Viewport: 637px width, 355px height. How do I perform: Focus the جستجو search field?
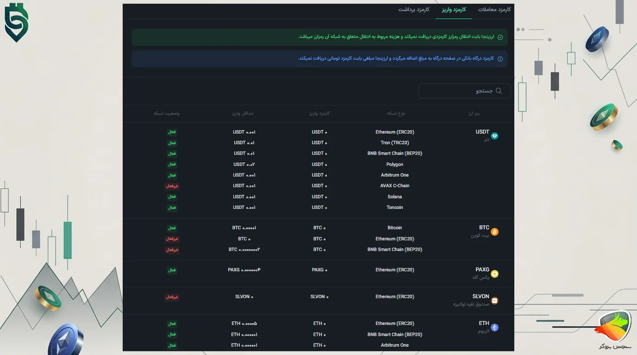tap(464, 91)
